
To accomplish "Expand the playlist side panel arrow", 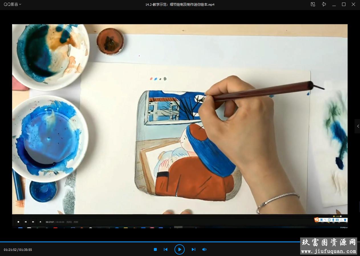I will (358, 126).
